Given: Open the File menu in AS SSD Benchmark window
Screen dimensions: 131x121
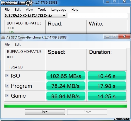Looking at the screenshot, I should pyautogui.click(x=7, y=10).
